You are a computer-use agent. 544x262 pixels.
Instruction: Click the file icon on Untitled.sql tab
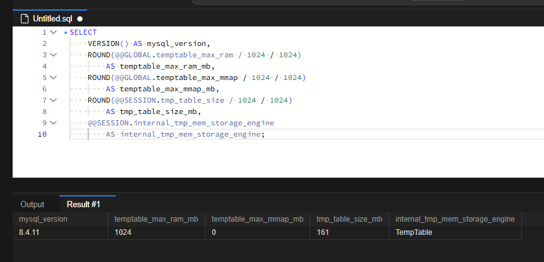pyautogui.click(x=24, y=19)
